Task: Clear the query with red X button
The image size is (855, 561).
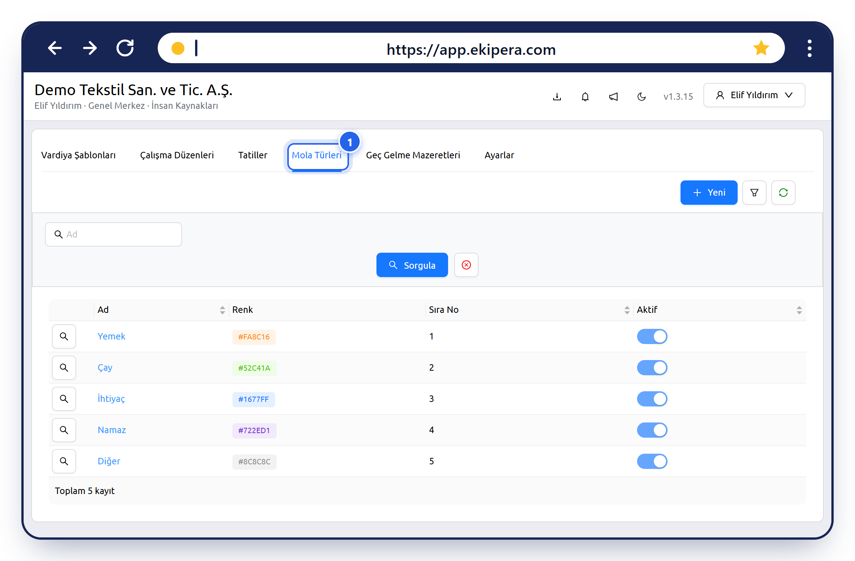Action: tap(466, 265)
